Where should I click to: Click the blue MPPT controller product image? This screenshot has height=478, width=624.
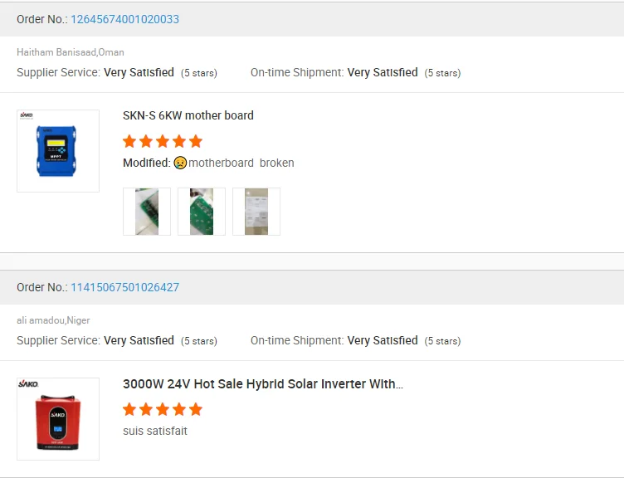58,151
